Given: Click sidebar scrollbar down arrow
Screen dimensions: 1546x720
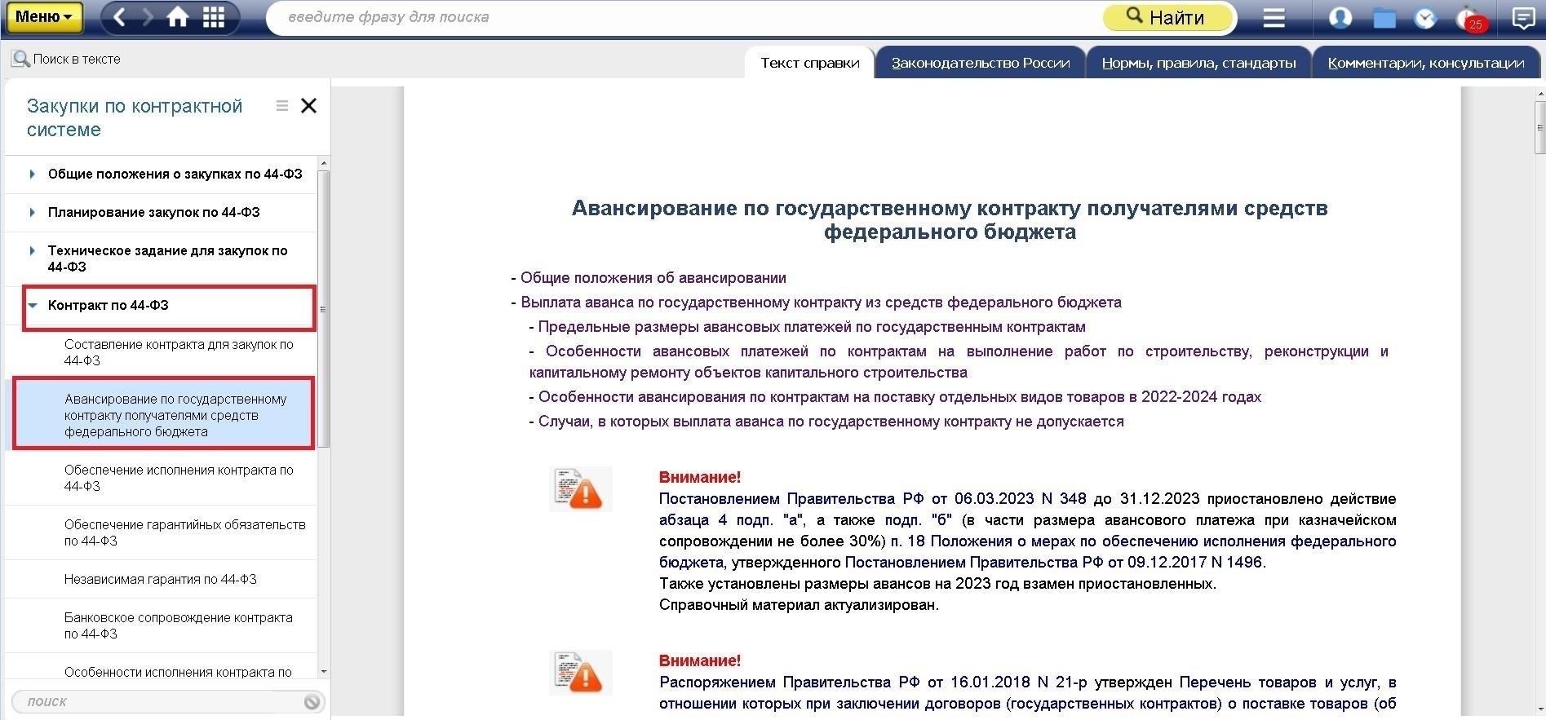Looking at the screenshot, I should tap(323, 671).
